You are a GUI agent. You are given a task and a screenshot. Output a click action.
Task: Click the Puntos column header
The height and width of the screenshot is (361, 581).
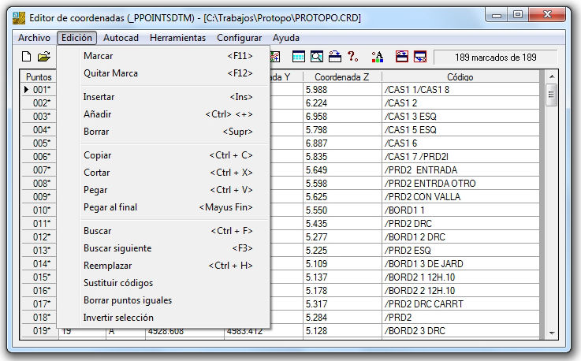click(x=39, y=77)
